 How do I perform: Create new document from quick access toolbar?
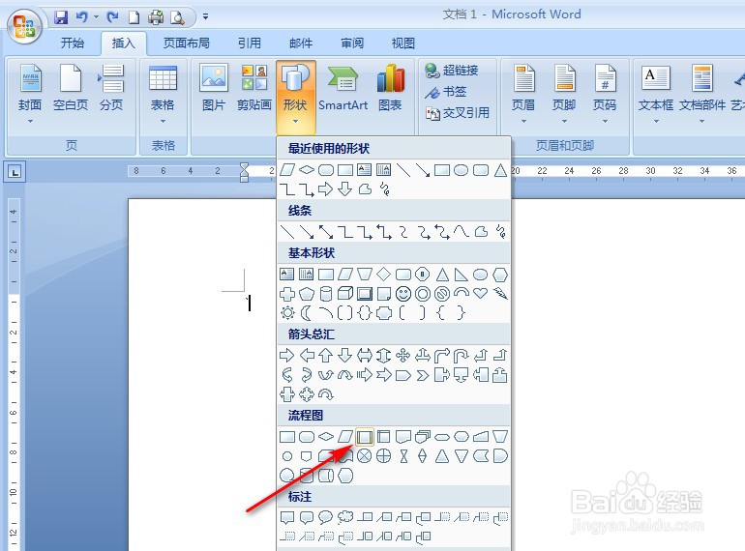(134, 17)
